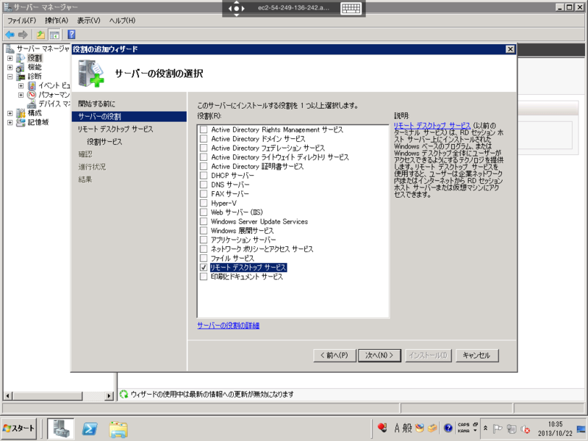Expand the 記憶域 tree node
The width and height of the screenshot is (588, 441).
(x=10, y=122)
